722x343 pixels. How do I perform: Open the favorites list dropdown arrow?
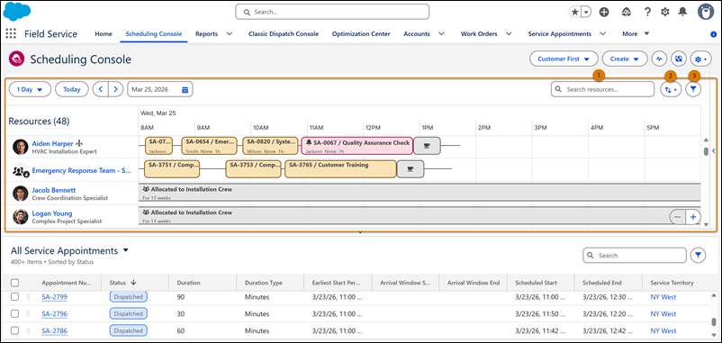pyautogui.click(x=586, y=13)
